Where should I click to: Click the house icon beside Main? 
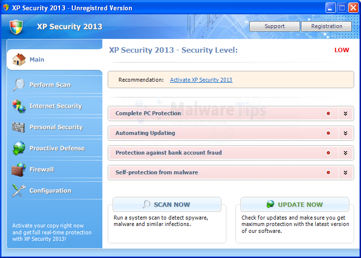(x=19, y=60)
